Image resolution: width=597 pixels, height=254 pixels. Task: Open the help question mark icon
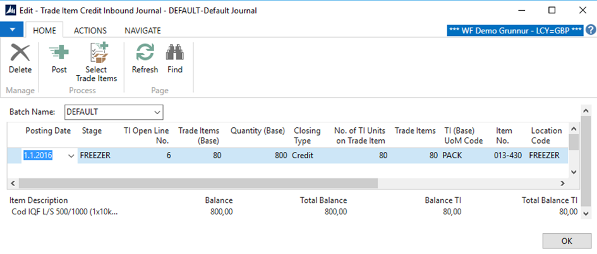591,30
